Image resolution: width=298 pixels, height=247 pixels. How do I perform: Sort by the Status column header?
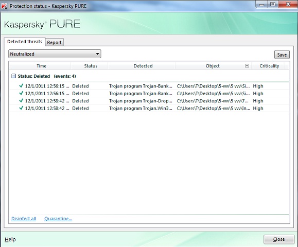[x=90, y=66]
